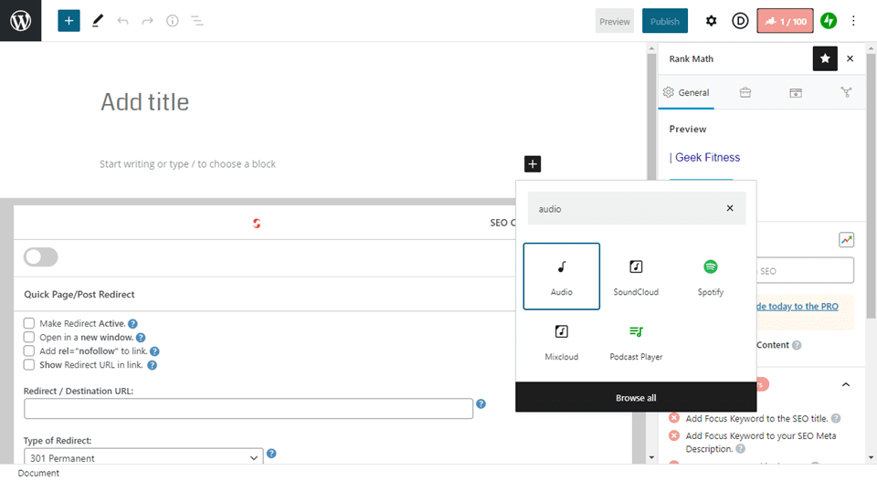Insert the Spotify block
Screen dimensions: 877x481
click(711, 276)
